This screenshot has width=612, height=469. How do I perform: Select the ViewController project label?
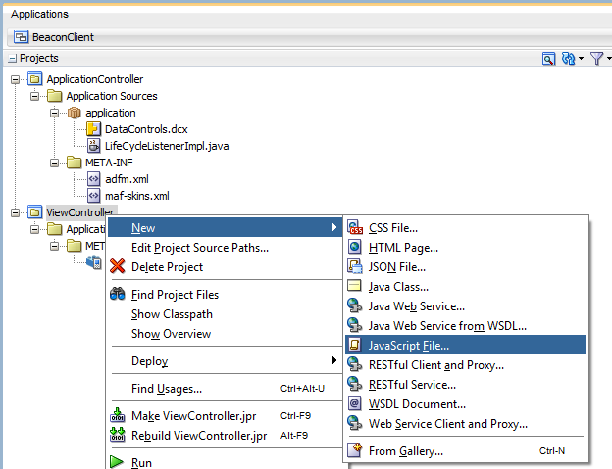pyautogui.click(x=80, y=212)
